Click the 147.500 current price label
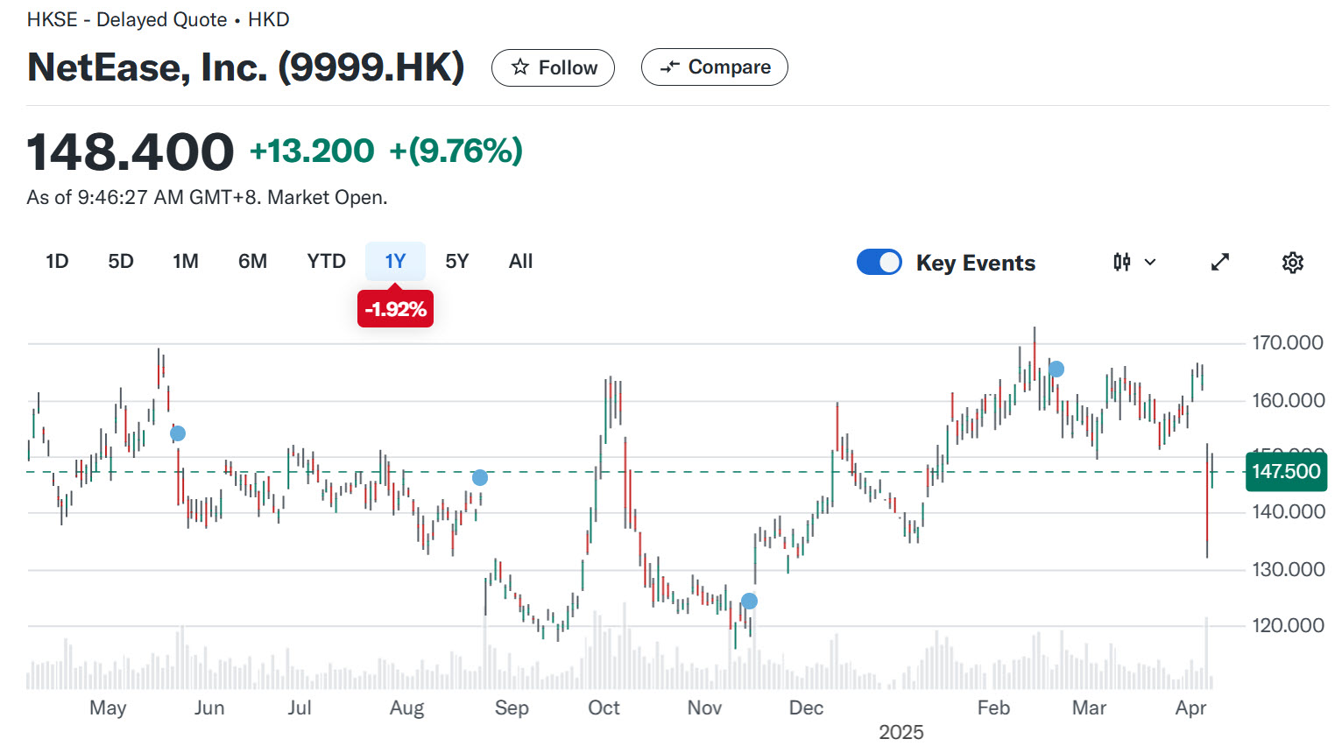The width and height of the screenshot is (1342, 746). point(1286,471)
